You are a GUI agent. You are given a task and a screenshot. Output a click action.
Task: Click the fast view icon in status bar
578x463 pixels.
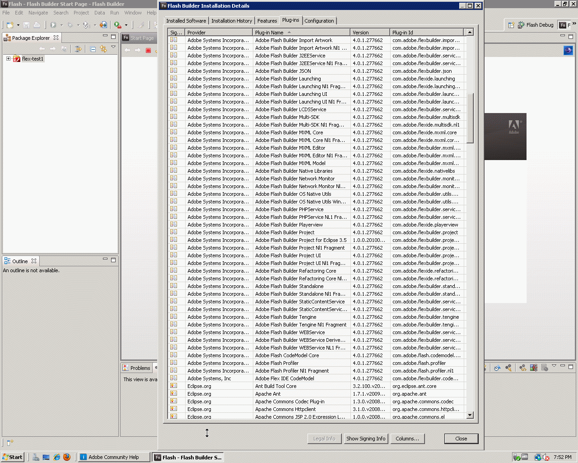(10, 442)
